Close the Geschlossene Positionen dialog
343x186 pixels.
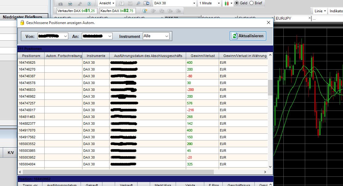(269, 22)
